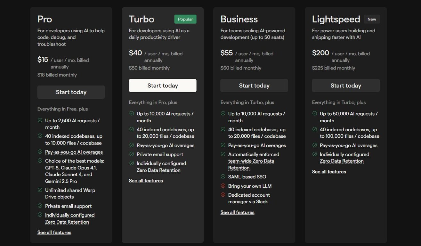421x246 pixels.
Task: Click 'Everything in Free, plus' text
Action: 62,109
